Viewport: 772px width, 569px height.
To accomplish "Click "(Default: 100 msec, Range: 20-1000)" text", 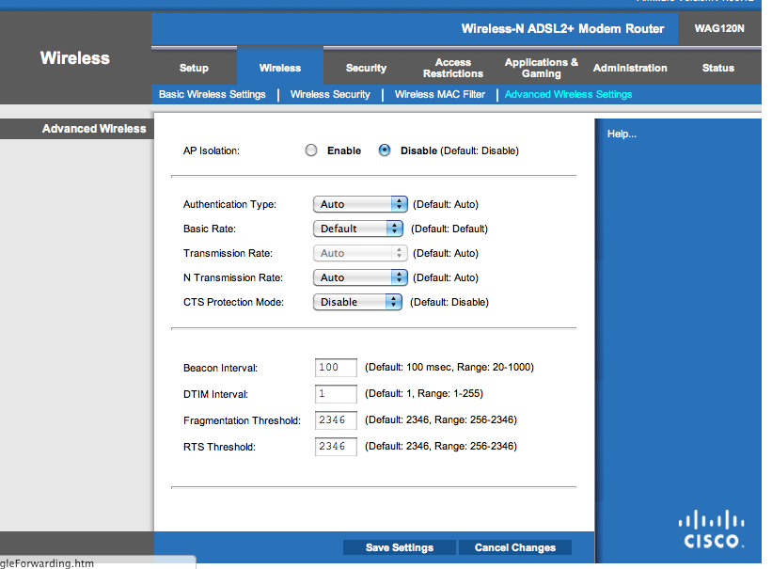I will pyautogui.click(x=449, y=367).
